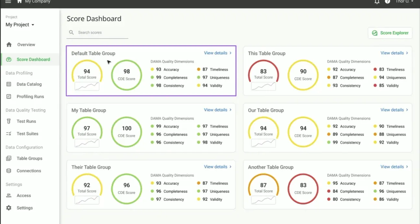Image resolution: width=420 pixels, height=224 pixels.
Task: Open View details for My Table Group
Action: (x=215, y=110)
